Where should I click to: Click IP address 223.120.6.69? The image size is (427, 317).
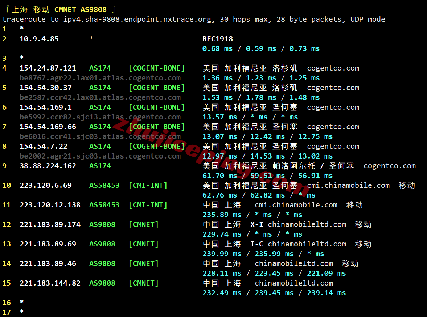coord(46,186)
